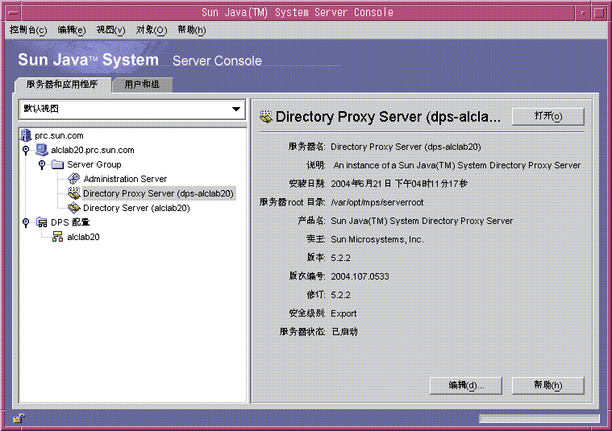Screen dimensions: 612x431
Task: Collapse the DPS 配置 node
Action: coord(26,222)
